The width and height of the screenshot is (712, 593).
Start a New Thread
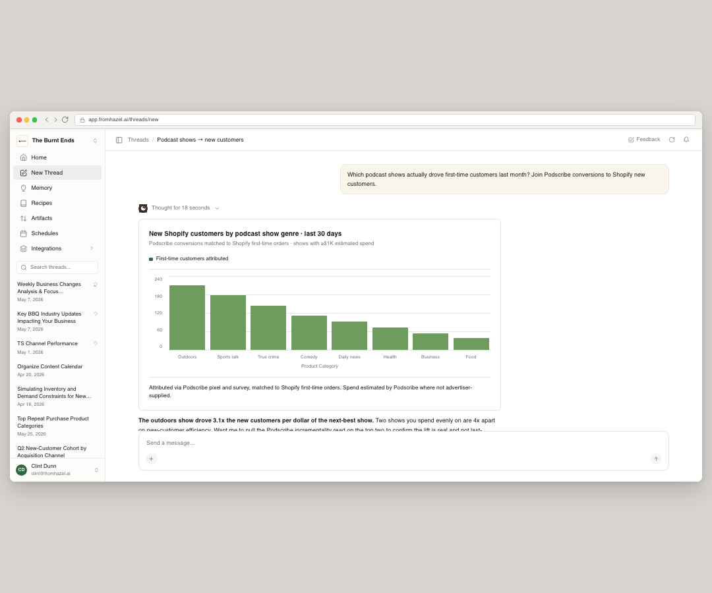pyautogui.click(x=57, y=173)
